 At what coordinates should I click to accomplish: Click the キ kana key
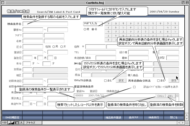pyautogui.click(x=116, y=28)
